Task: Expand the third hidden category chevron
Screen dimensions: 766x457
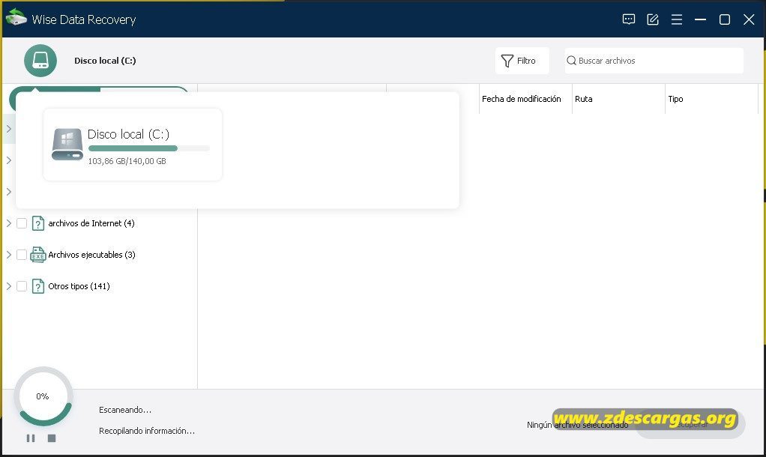Action: coord(8,191)
